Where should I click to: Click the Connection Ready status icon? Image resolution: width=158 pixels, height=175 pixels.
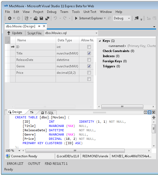pos(8,156)
